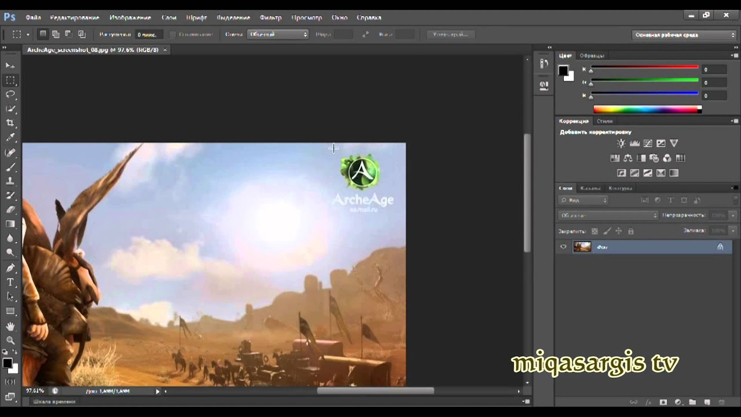741x417 pixels.
Task: Select the Eyedropper tool
Action: click(x=10, y=137)
